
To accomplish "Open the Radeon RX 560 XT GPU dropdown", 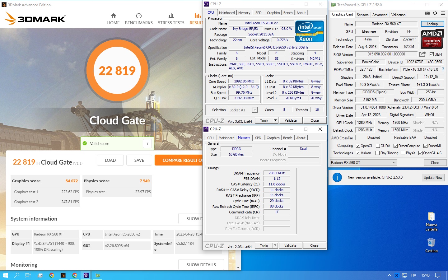I will pyautogui.click(x=363, y=163).
